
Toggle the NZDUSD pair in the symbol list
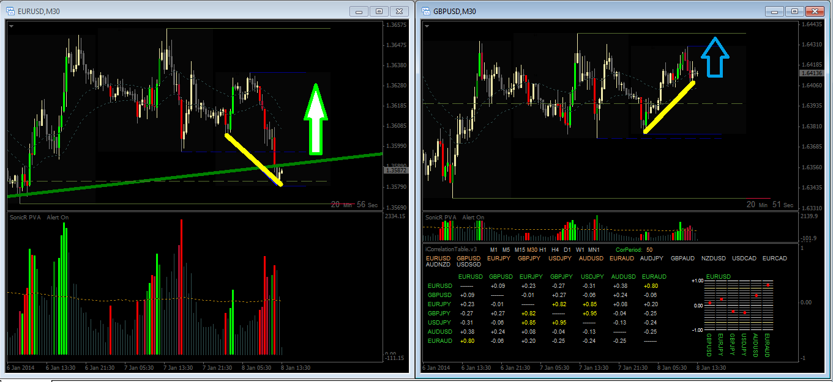[713, 258]
